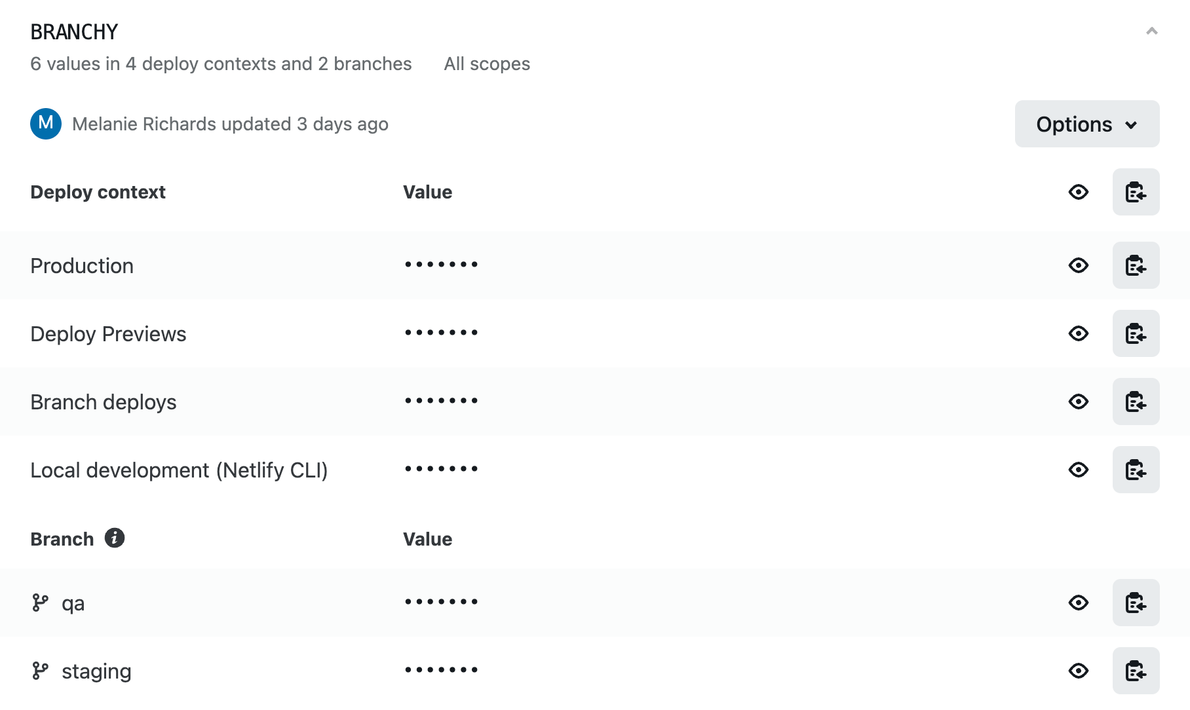Reveal the Production value with the eye icon
Image resolution: width=1190 pixels, height=710 pixels.
(x=1079, y=265)
